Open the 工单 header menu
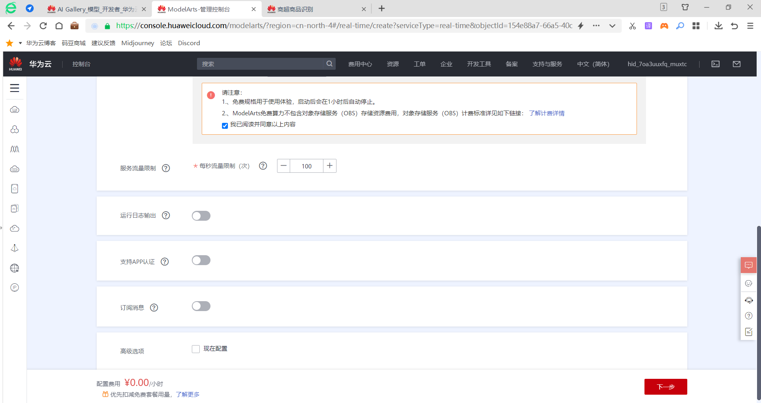 coord(419,64)
